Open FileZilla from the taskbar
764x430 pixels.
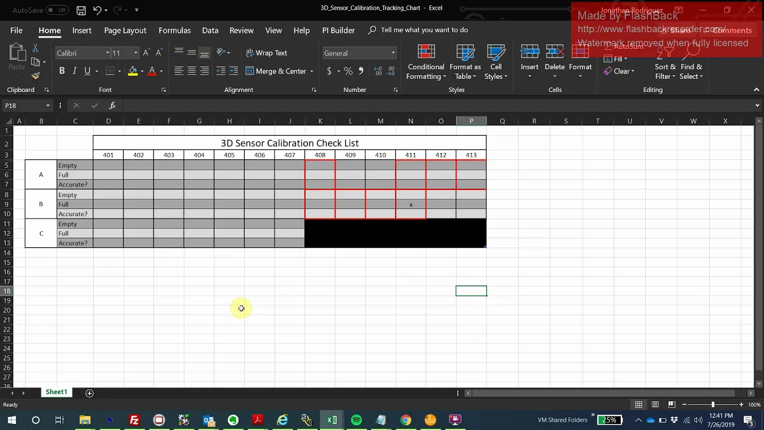tap(134, 420)
